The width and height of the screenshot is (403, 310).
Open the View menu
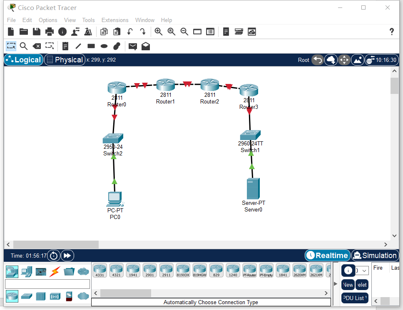(x=70, y=20)
